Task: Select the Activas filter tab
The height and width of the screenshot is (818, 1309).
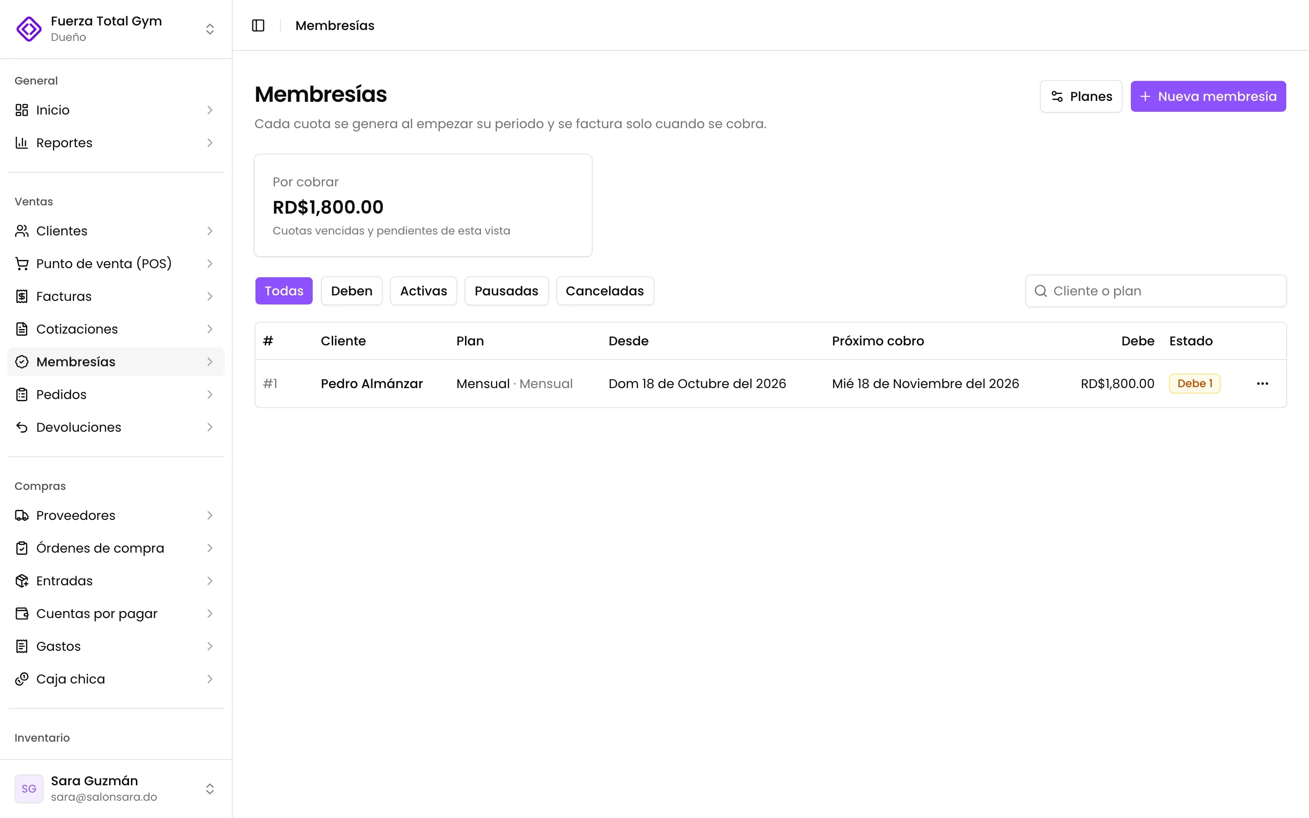Action: 424,291
